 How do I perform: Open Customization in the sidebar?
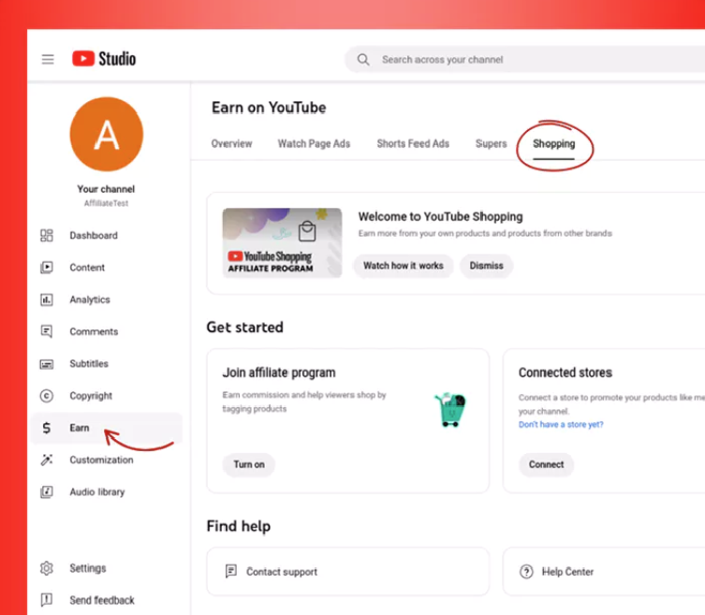click(107, 460)
